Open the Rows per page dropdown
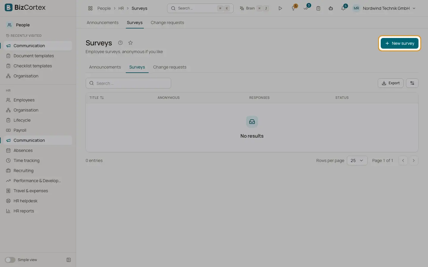Viewport: 428px width, 267px height. pyautogui.click(x=357, y=160)
